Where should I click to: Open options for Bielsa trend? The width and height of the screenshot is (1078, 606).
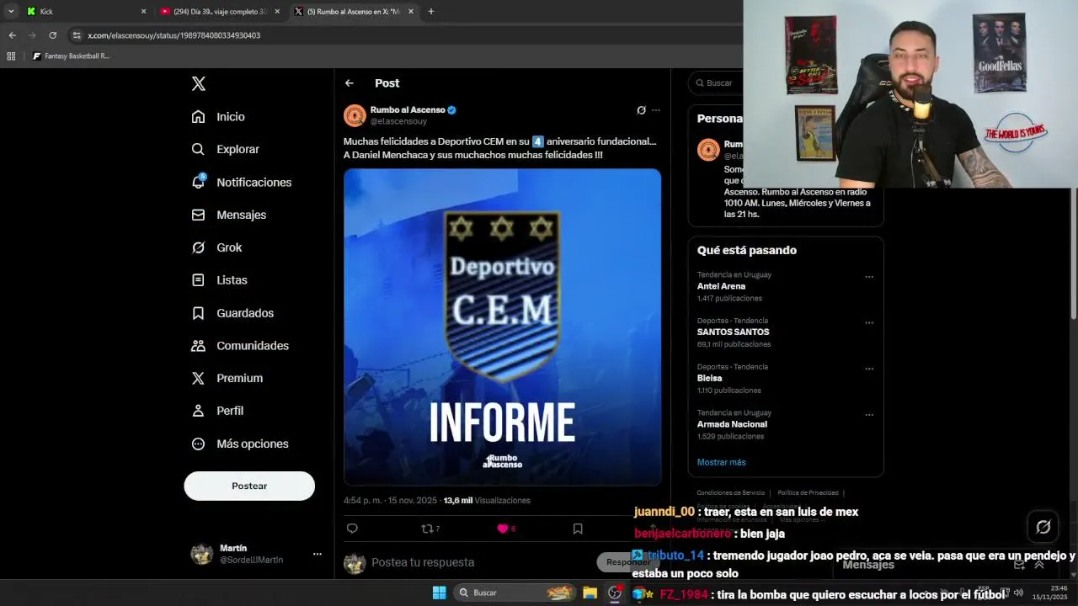point(869,369)
